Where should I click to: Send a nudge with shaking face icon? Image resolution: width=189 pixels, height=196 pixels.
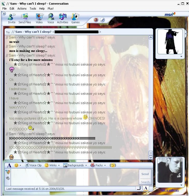tap(113, 165)
